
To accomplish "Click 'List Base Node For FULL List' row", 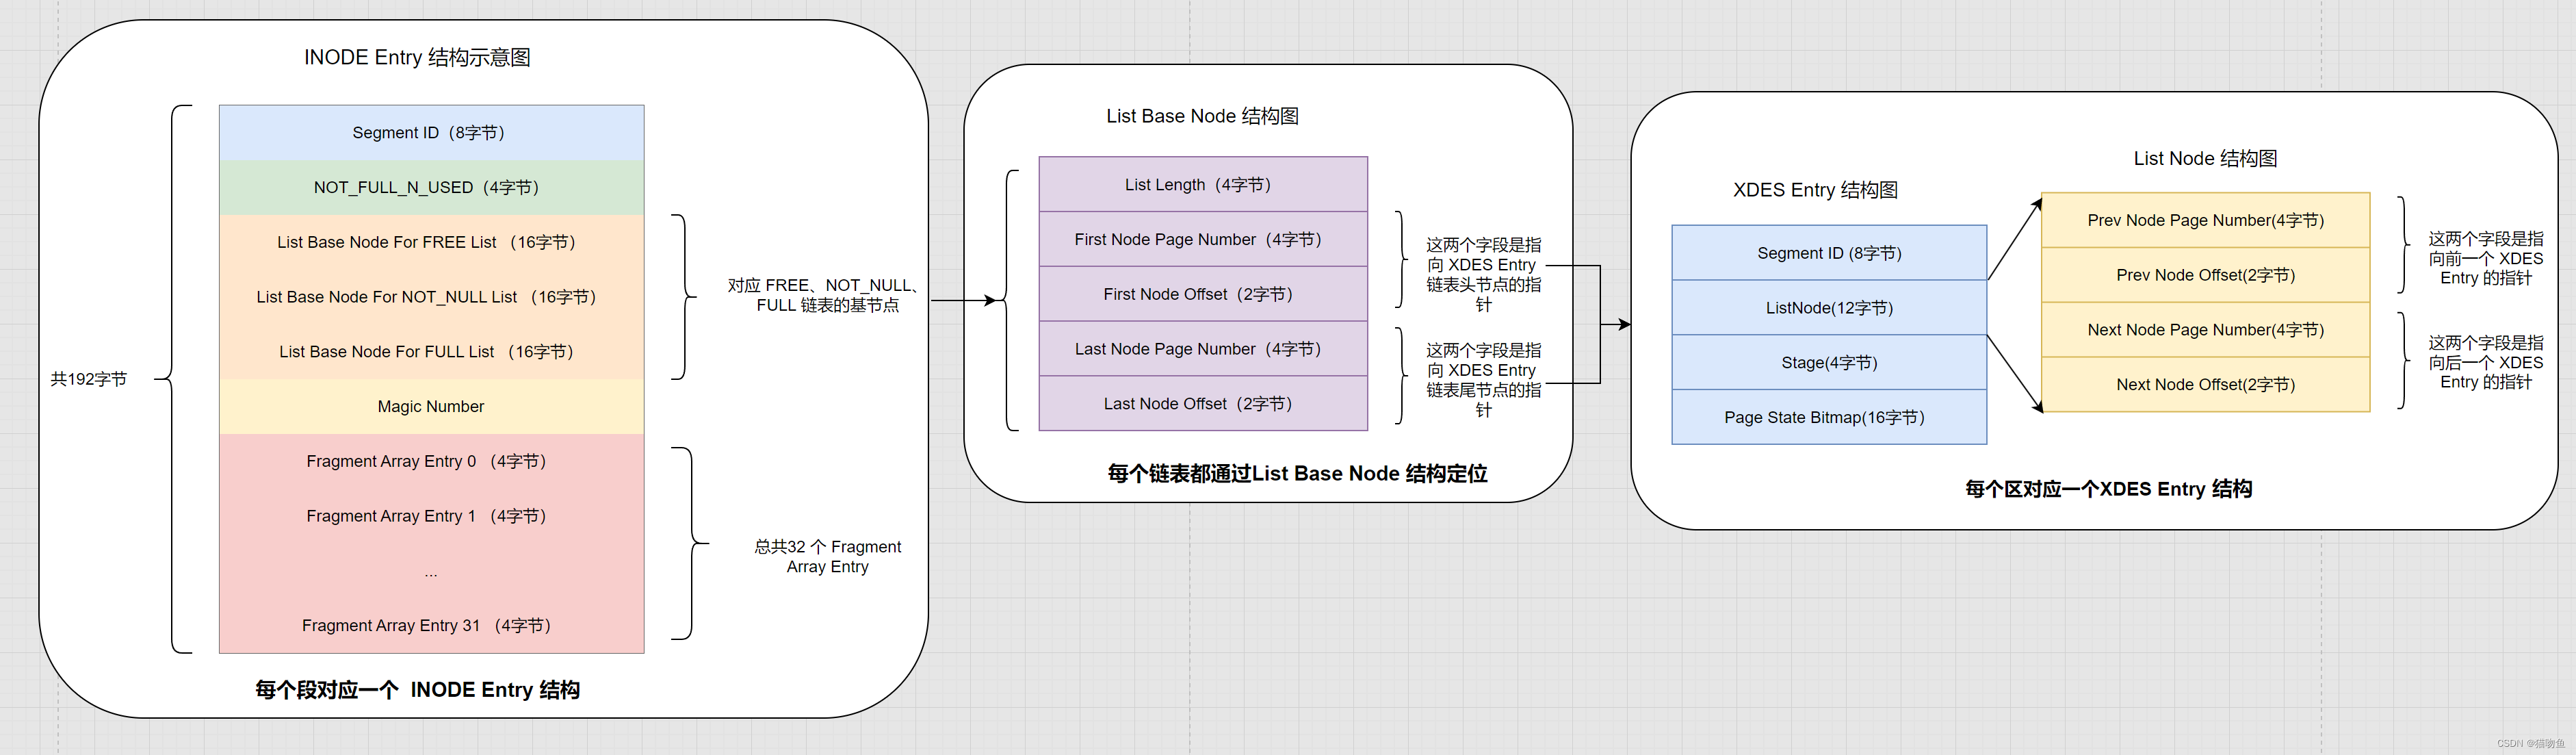I will (x=431, y=352).
